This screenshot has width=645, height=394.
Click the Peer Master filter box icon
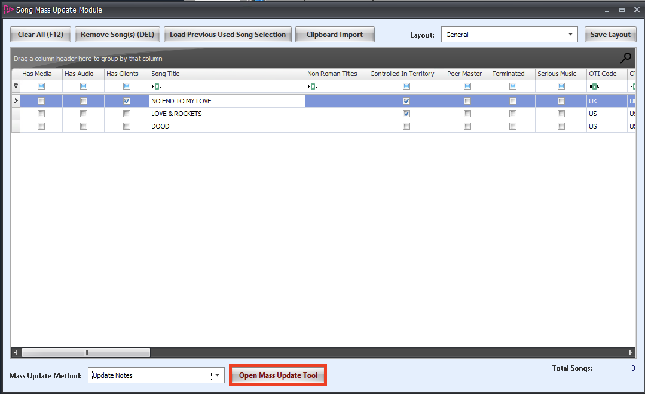click(467, 86)
